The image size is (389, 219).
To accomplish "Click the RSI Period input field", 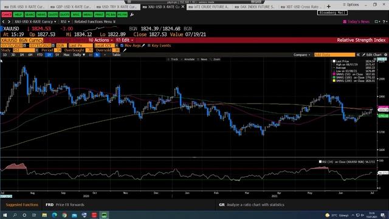I will tap(58, 50).
